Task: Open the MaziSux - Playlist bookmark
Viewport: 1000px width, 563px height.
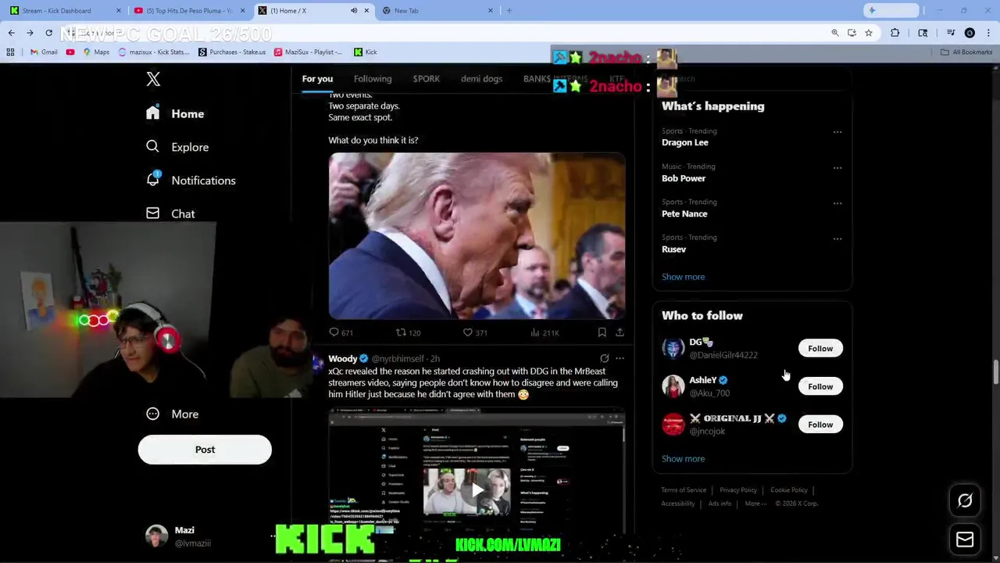Action: click(308, 52)
